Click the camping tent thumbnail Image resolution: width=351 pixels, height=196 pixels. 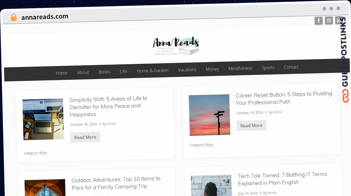[45, 188]
